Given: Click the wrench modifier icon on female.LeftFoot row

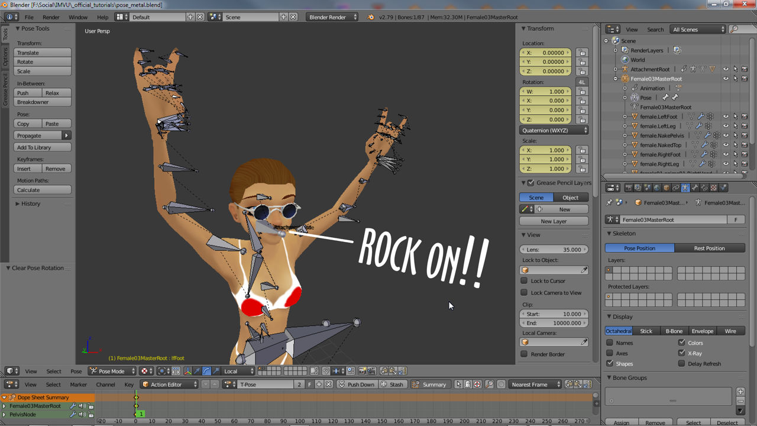Looking at the screenshot, I should click(701, 117).
